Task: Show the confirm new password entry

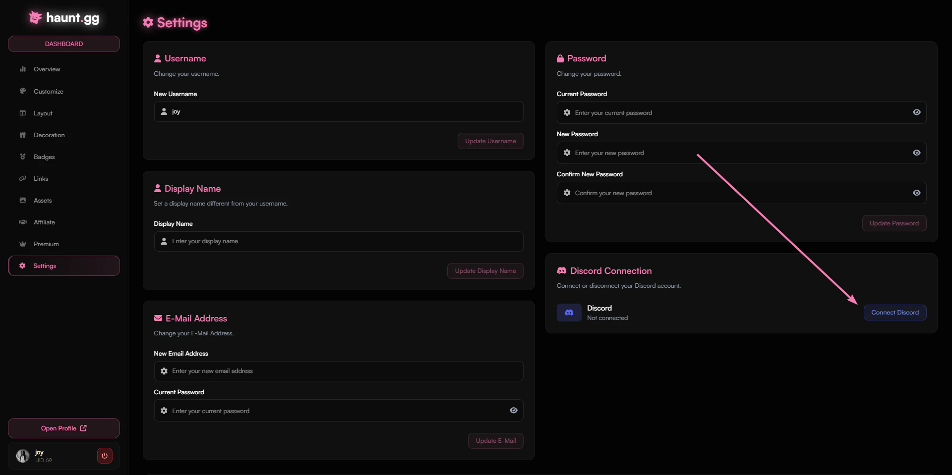Action: [916, 193]
